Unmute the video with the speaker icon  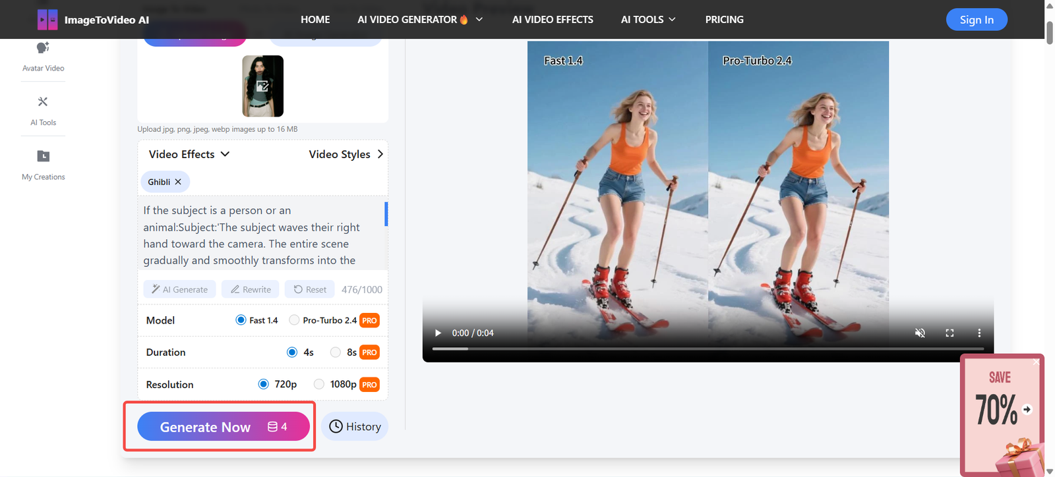pyautogui.click(x=920, y=333)
